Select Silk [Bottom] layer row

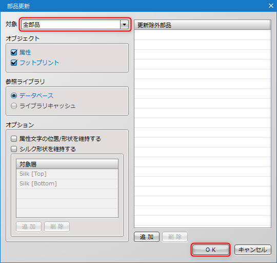[67, 183]
